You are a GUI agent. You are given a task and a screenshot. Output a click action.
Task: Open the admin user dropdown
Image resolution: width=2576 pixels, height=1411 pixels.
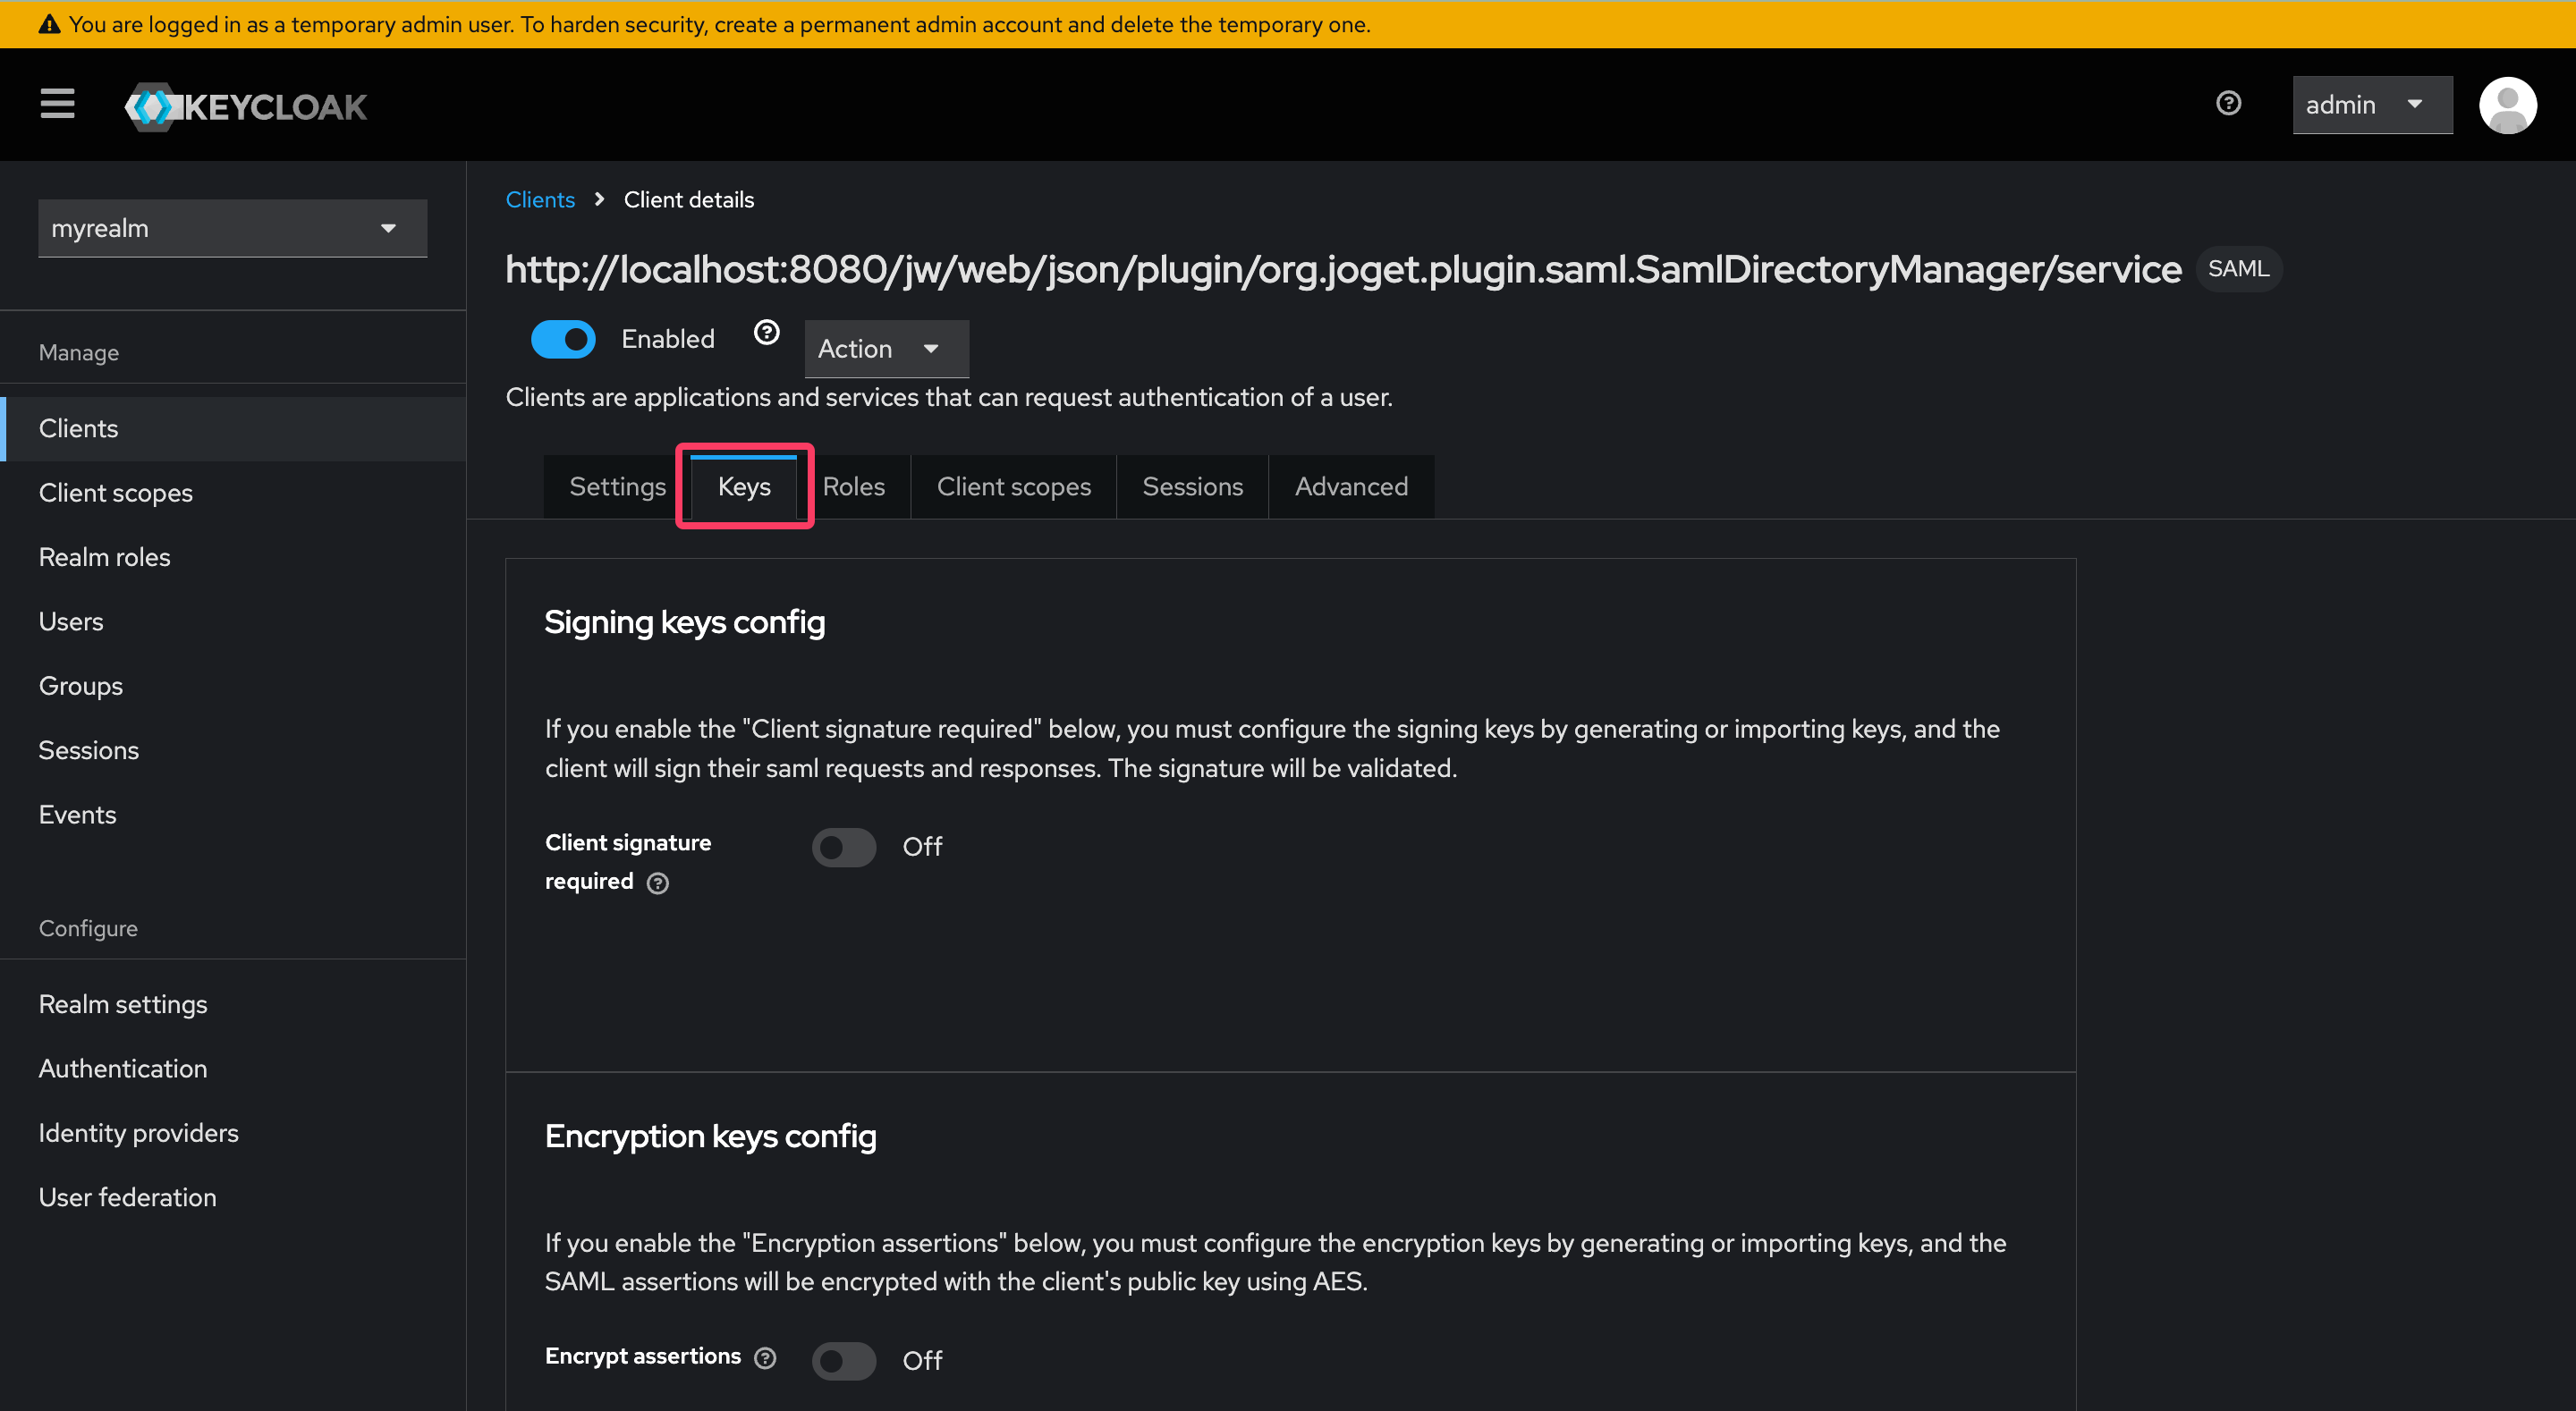pos(2372,105)
